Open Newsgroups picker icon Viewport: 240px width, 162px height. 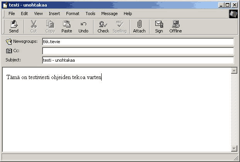(x=9, y=42)
